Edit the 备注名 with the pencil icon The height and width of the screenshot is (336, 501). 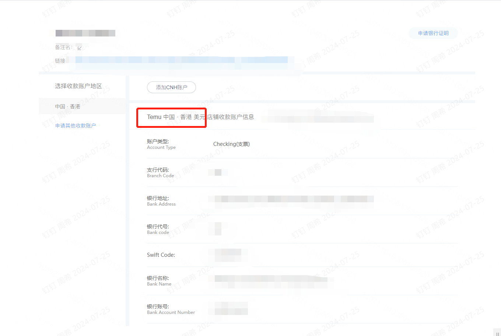pyautogui.click(x=79, y=48)
